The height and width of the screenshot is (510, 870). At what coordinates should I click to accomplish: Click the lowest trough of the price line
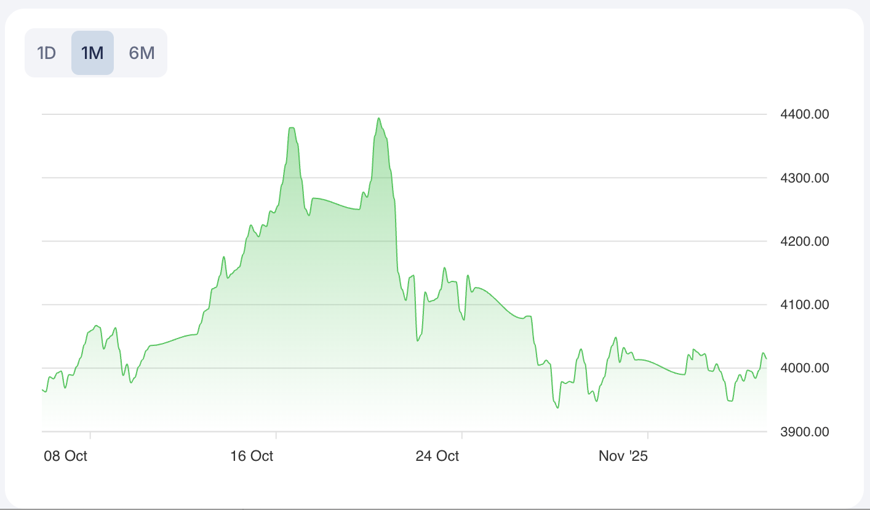pyautogui.click(x=557, y=408)
